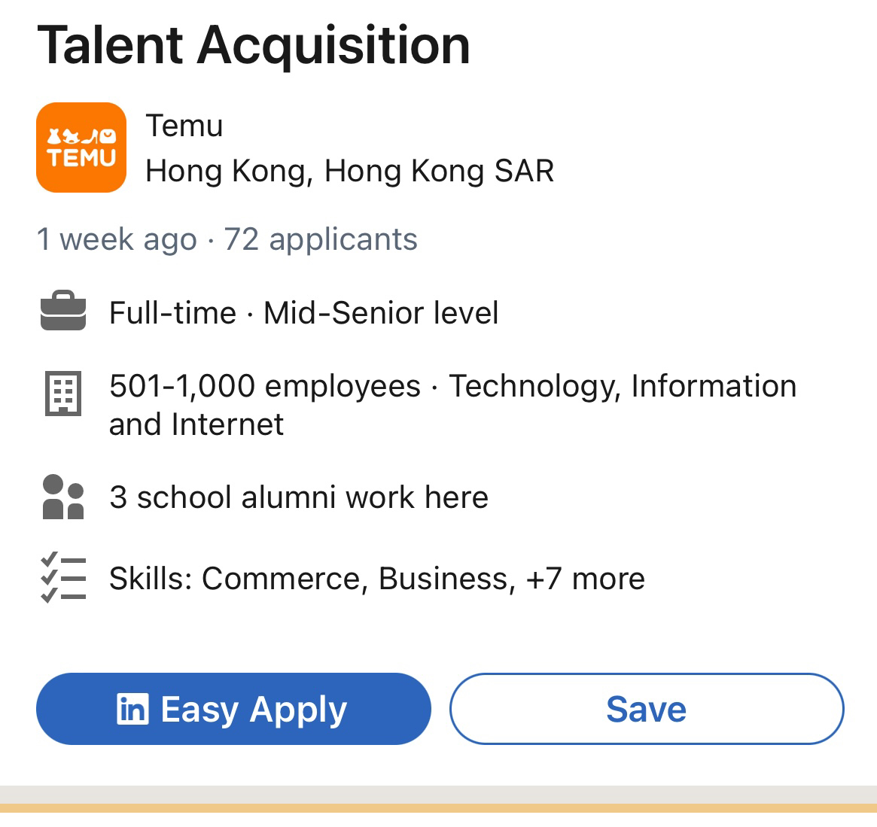
Task: Click the 501-1,000 employees text
Action: coord(265,386)
